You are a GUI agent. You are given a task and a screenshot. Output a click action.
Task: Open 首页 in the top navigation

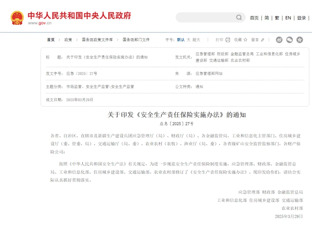tap(254, 18)
